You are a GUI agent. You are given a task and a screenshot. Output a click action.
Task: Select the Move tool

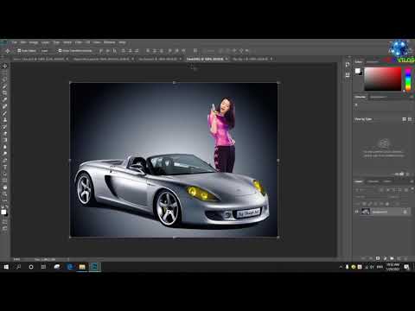[4, 67]
